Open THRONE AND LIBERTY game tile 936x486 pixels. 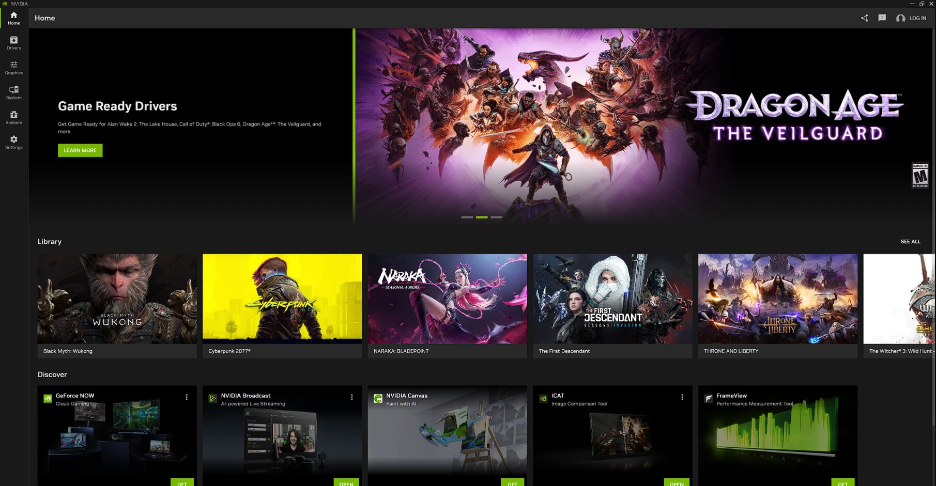(x=778, y=306)
